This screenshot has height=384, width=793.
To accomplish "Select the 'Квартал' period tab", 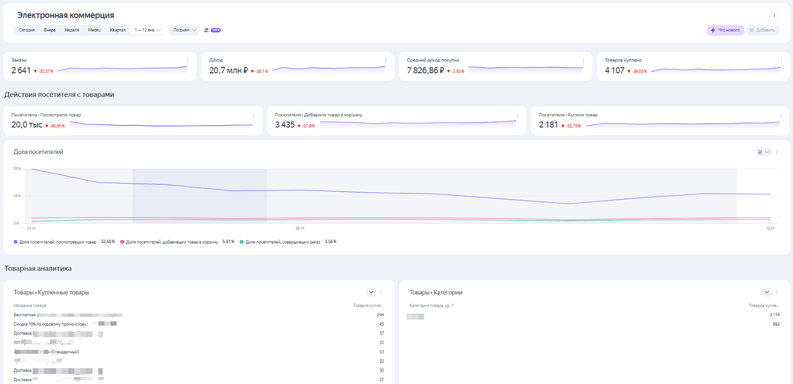I will (x=117, y=30).
